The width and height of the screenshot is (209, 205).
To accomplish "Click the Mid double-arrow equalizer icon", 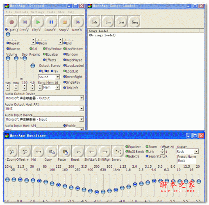I will click(x=38, y=151).
